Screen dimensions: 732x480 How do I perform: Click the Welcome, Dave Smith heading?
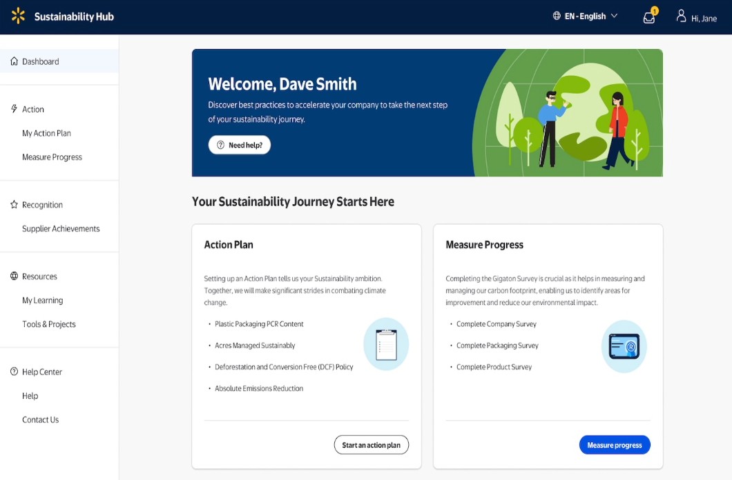click(282, 84)
